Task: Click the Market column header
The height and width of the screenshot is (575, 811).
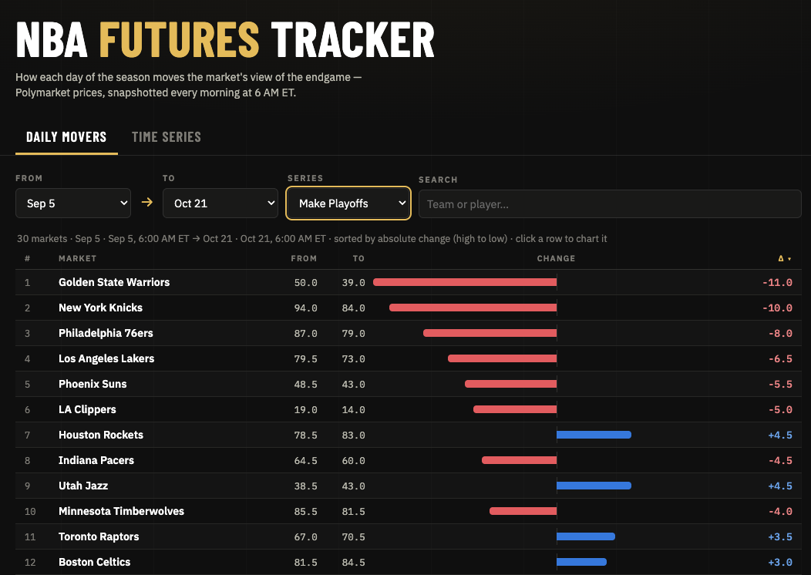Action: pyautogui.click(x=78, y=258)
